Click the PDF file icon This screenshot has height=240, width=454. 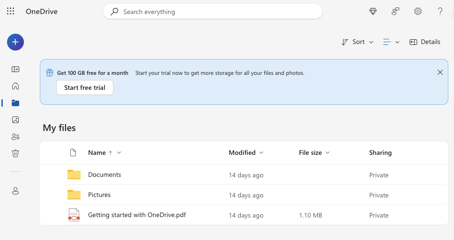point(74,215)
